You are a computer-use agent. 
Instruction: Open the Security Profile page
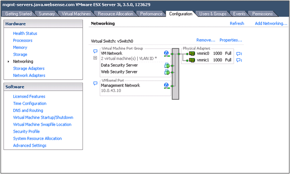26,132
